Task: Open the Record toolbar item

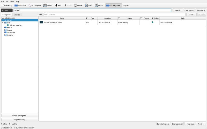Action: 48,5
